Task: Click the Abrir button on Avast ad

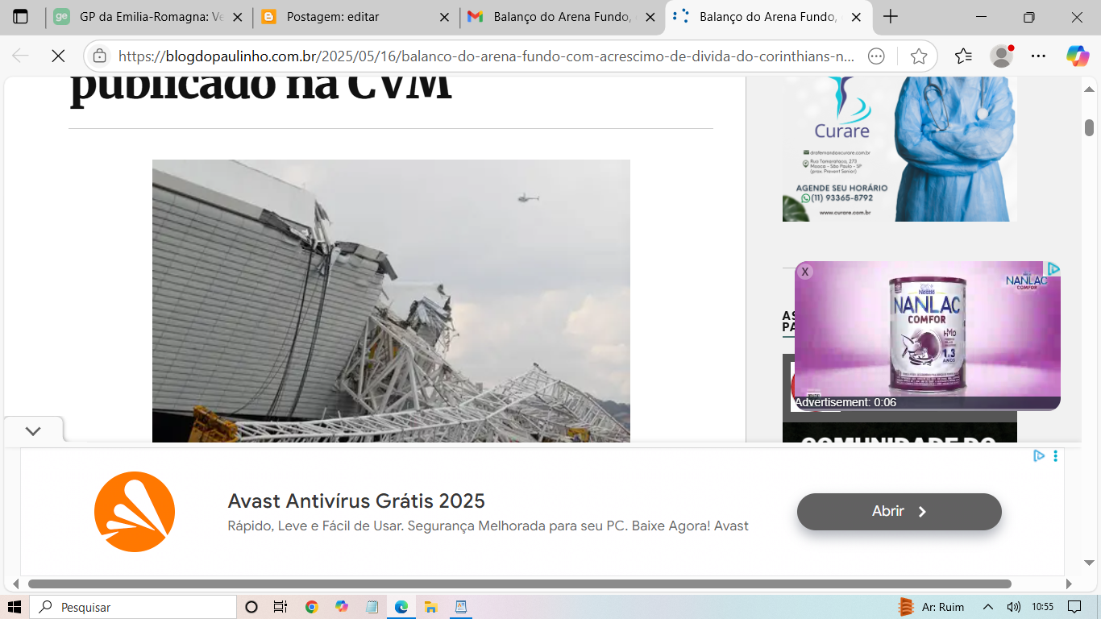Action: (x=899, y=511)
